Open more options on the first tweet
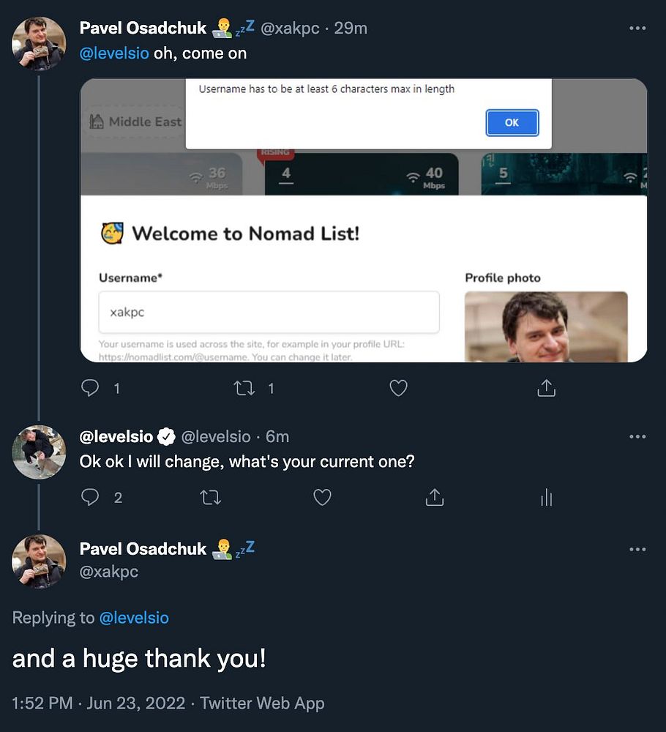 tap(637, 29)
